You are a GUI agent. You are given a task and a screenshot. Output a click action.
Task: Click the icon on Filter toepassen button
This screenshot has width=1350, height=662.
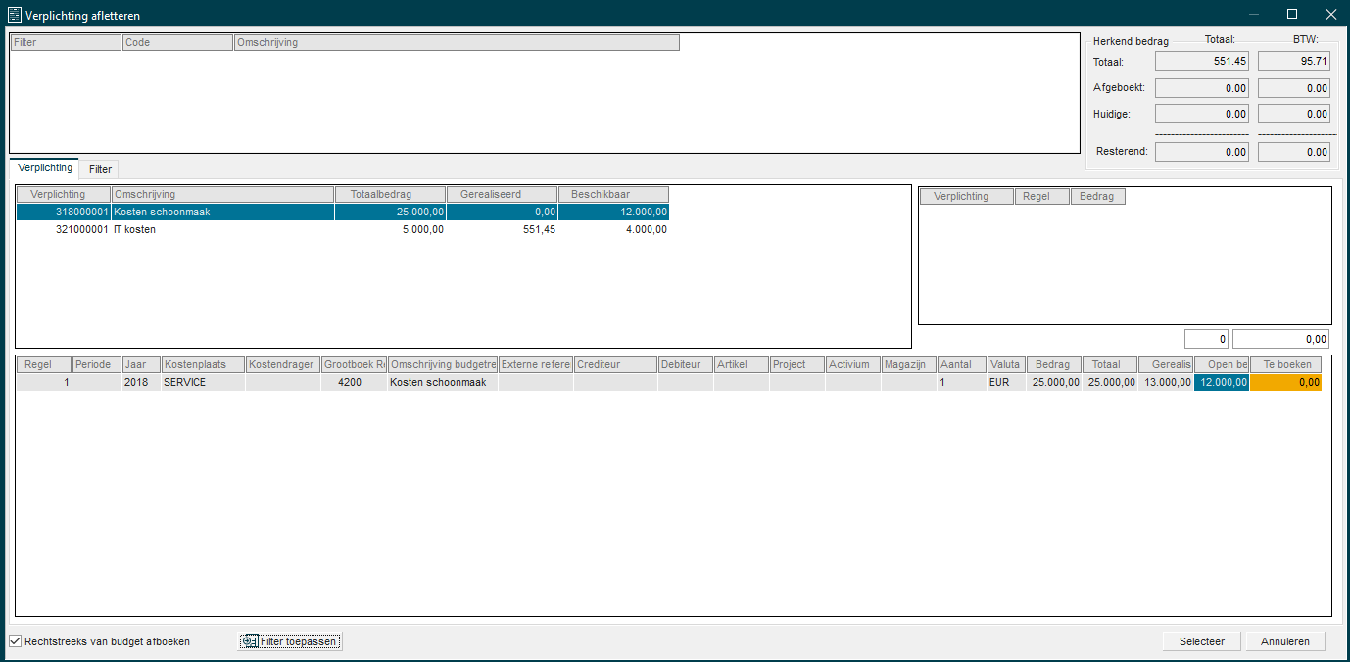[250, 641]
